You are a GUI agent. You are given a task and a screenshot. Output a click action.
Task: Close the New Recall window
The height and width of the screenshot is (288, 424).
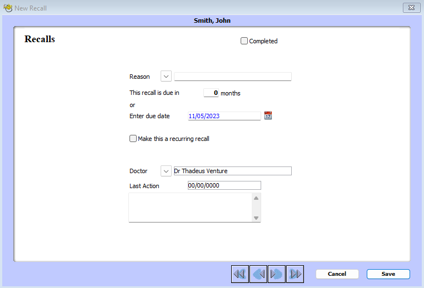(410, 8)
